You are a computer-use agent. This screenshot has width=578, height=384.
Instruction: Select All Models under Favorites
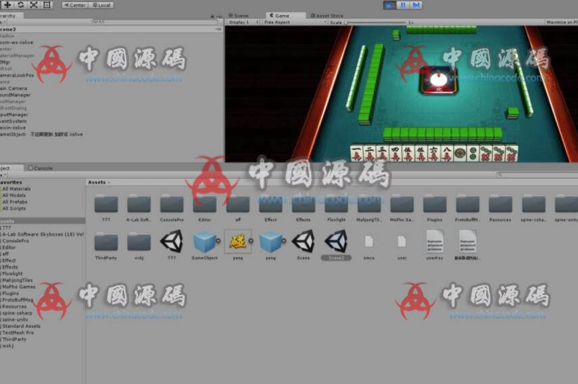coord(14,196)
